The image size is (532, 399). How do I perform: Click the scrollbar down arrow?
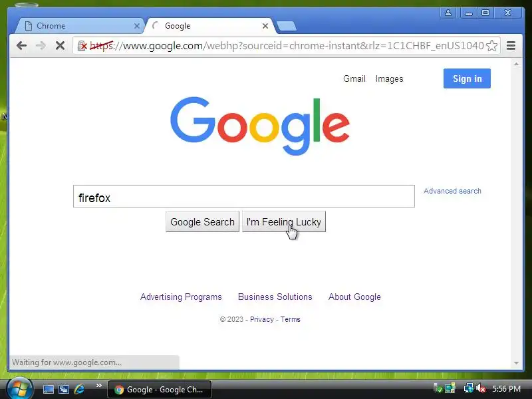[516, 363]
